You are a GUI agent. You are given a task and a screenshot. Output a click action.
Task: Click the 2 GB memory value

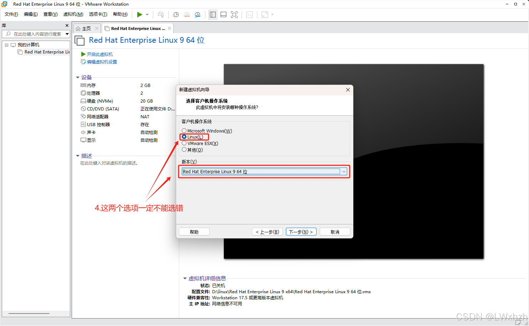pyautogui.click(x=145, y=86)
